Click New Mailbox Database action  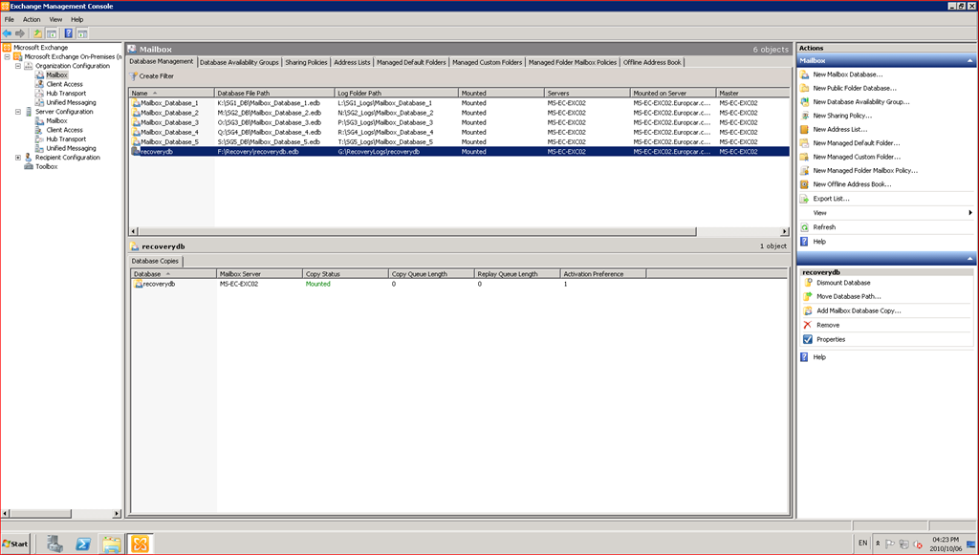click(x=848, y=75)
